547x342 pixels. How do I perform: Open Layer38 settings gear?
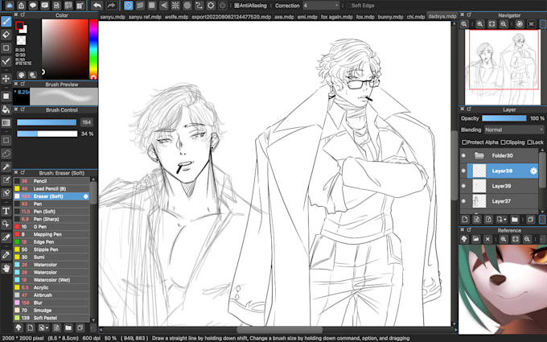tap(533, 171)
